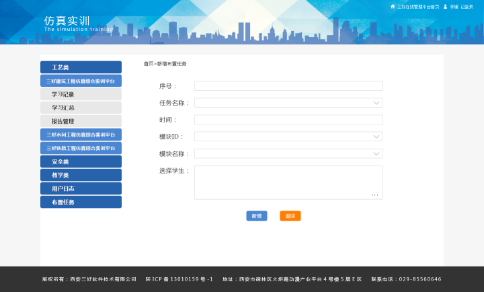
Task: Open the 任务名称 dropdown
Action: (x=376, y=103)
